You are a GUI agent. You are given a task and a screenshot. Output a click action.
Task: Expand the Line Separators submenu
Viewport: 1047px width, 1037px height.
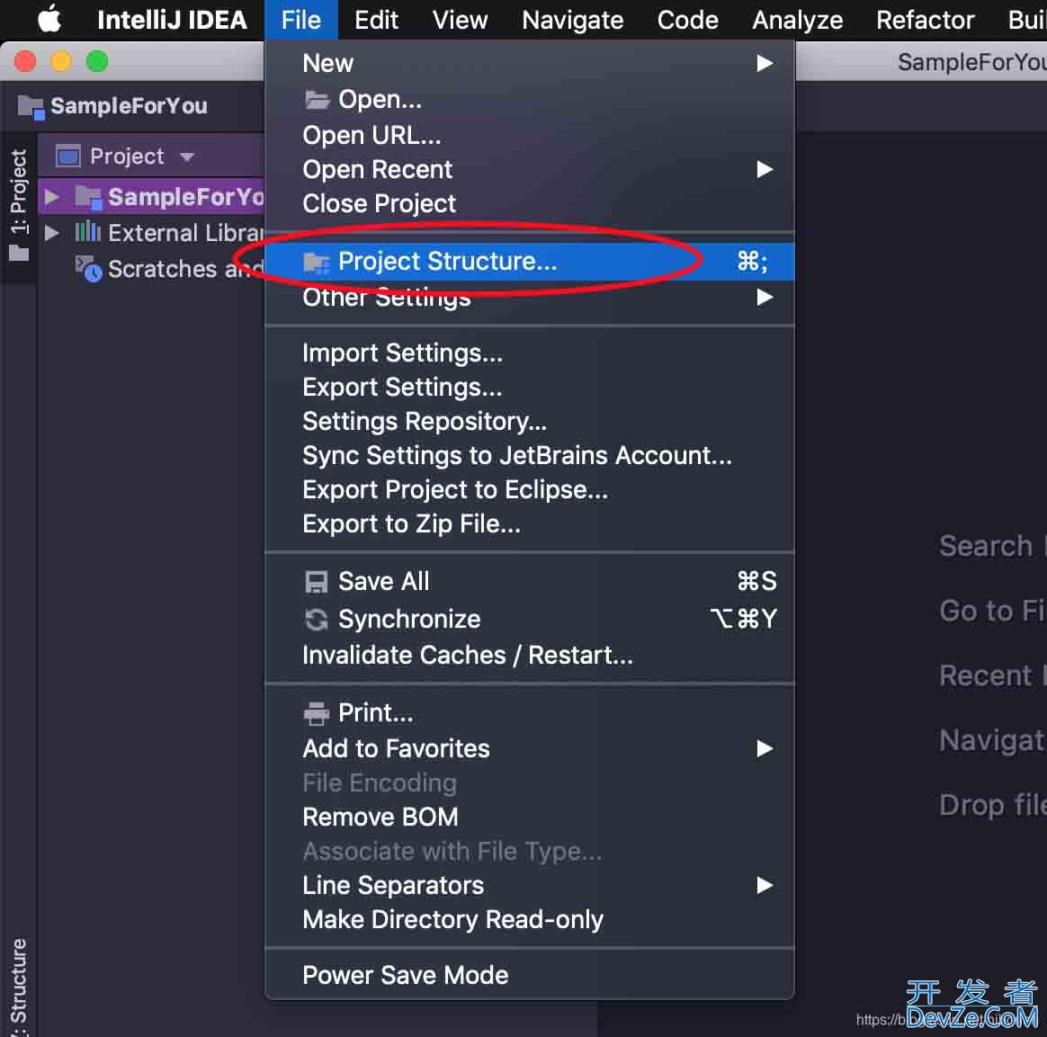[x=530, y=886]
